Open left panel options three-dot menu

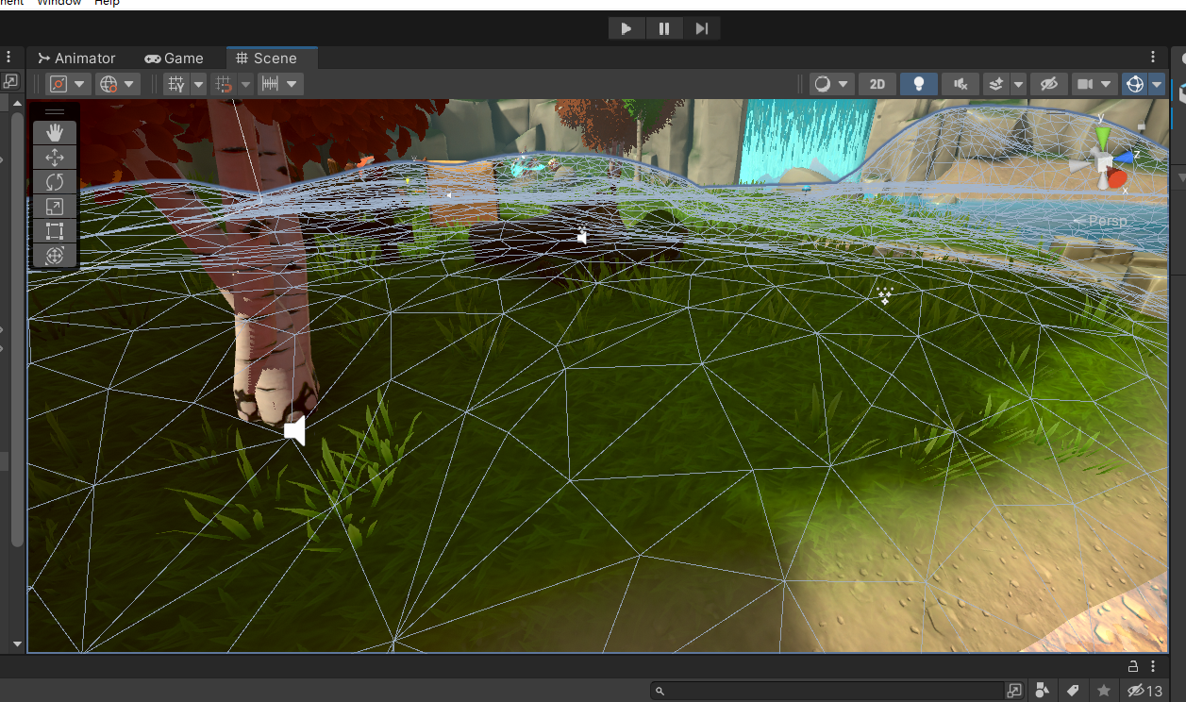(8, 58)
